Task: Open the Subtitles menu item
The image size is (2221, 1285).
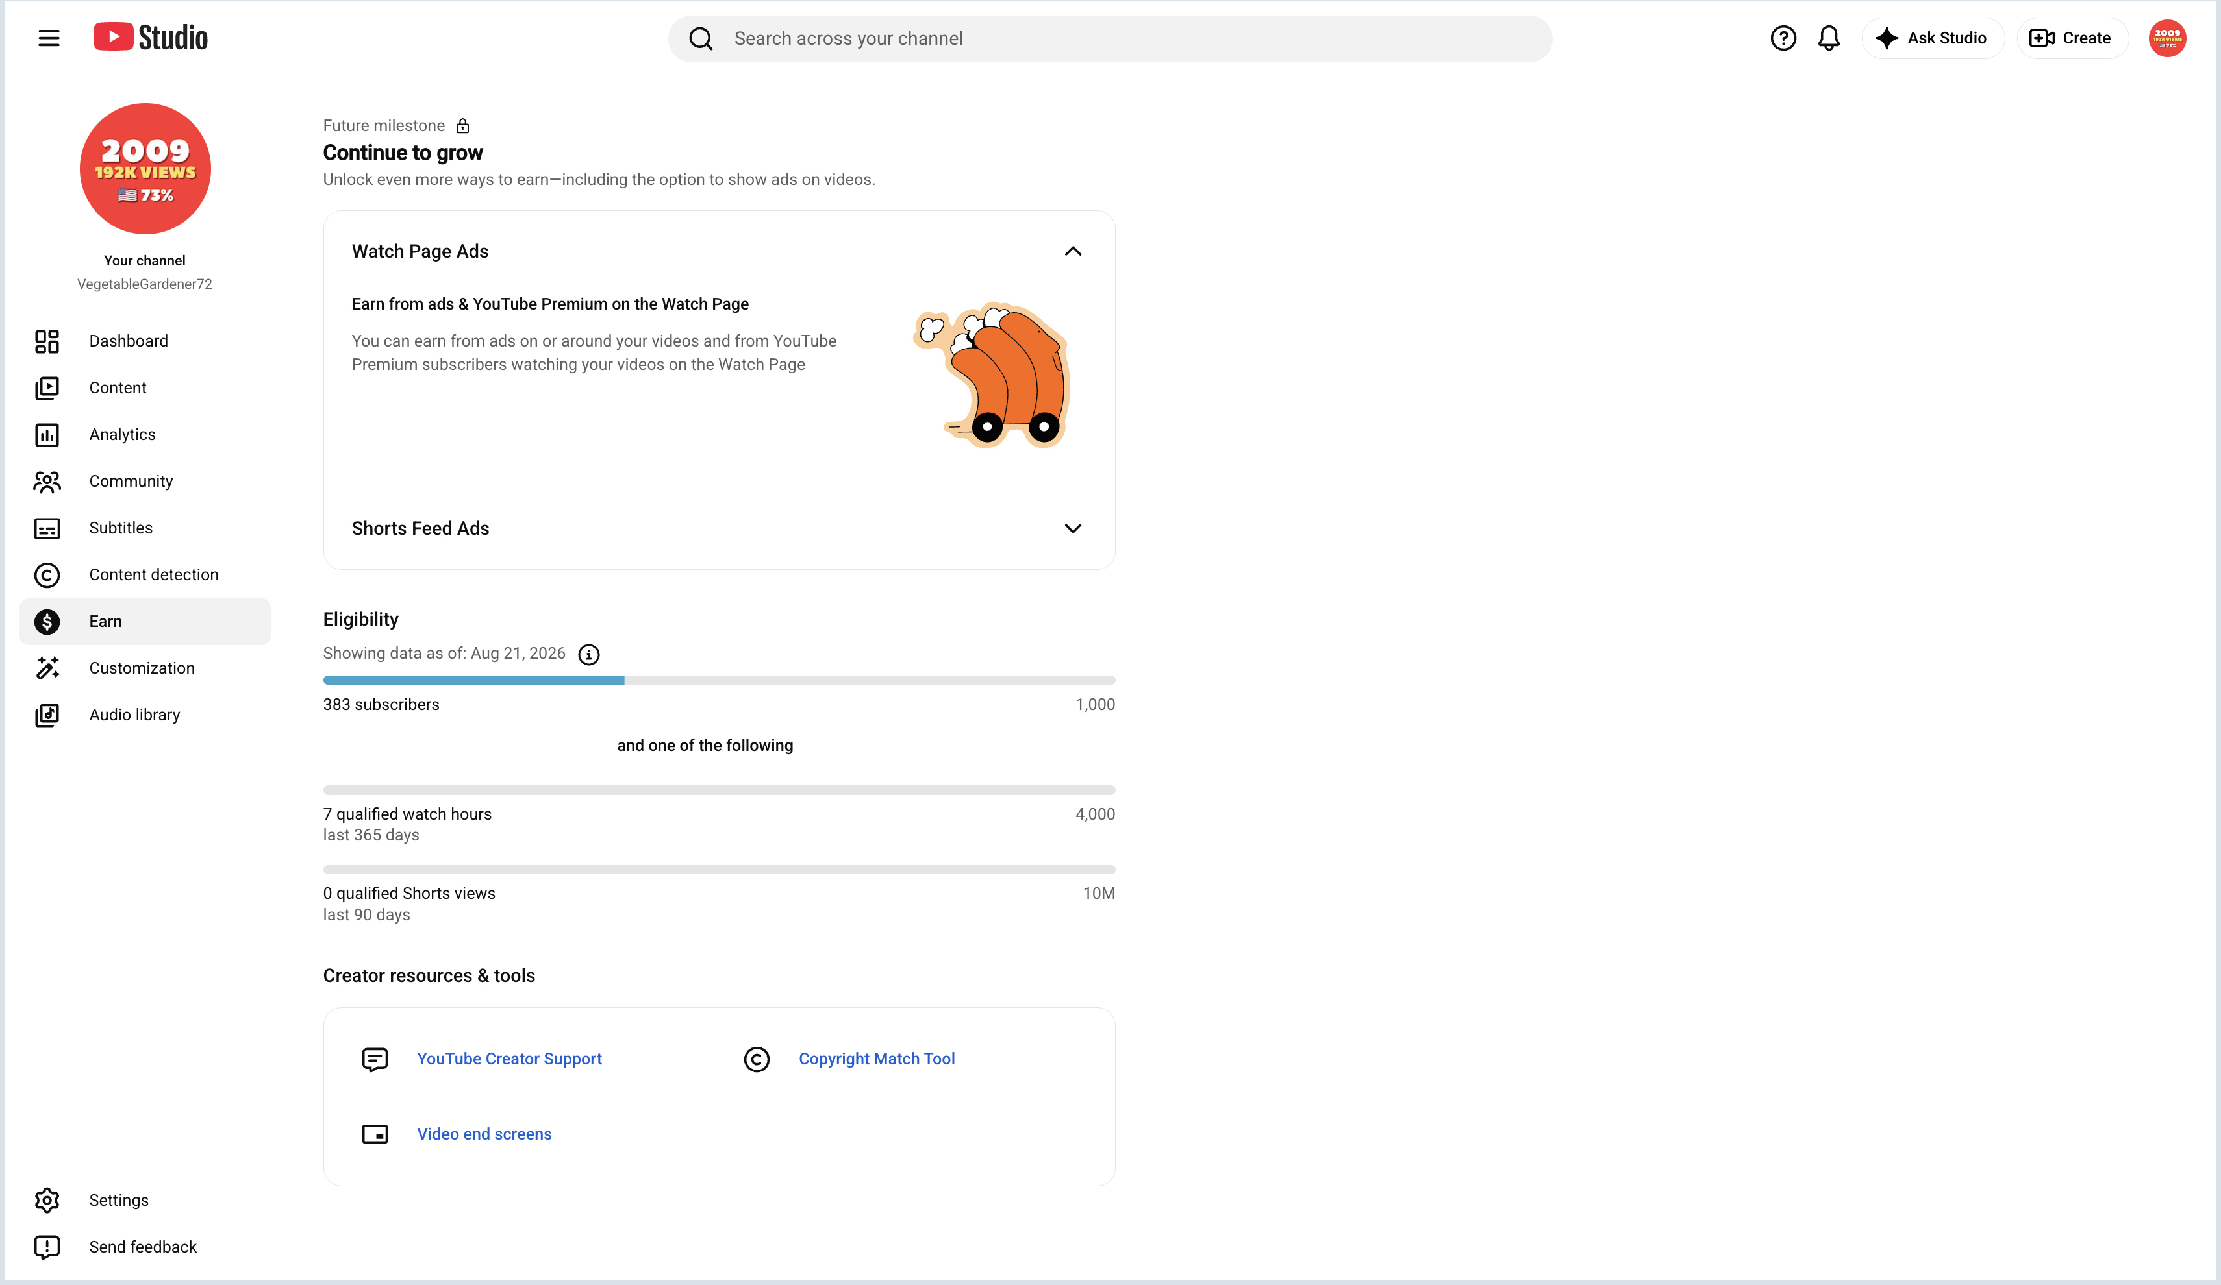Action: click(145, 528)
